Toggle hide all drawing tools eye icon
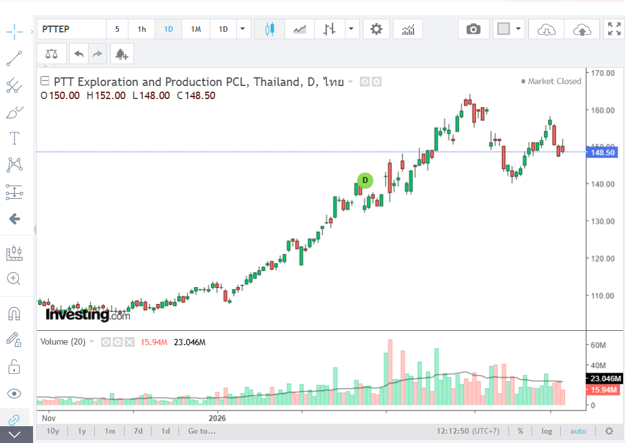 (x=14, y=394)
